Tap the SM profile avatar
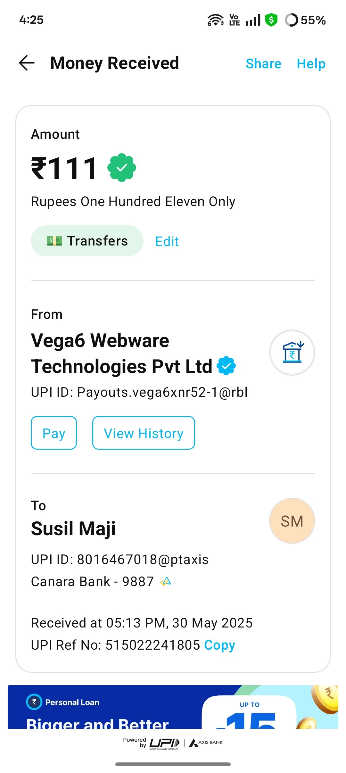 tap(292, 521)
